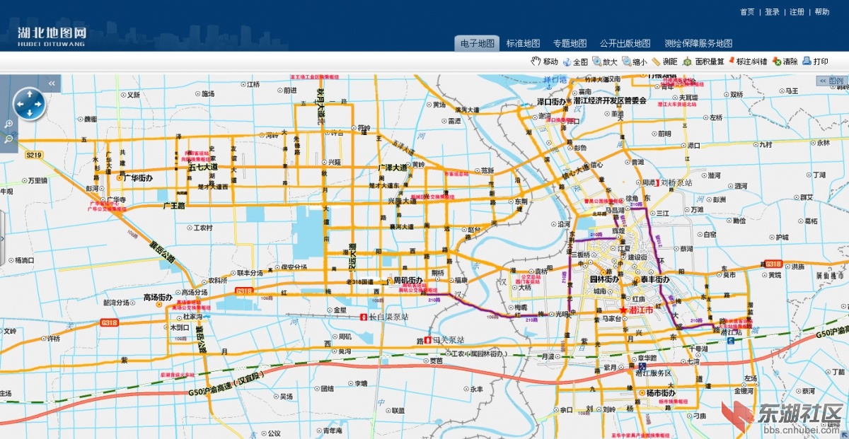Open the 帮助 help link
Screen dimensions: 849x439
821,12
